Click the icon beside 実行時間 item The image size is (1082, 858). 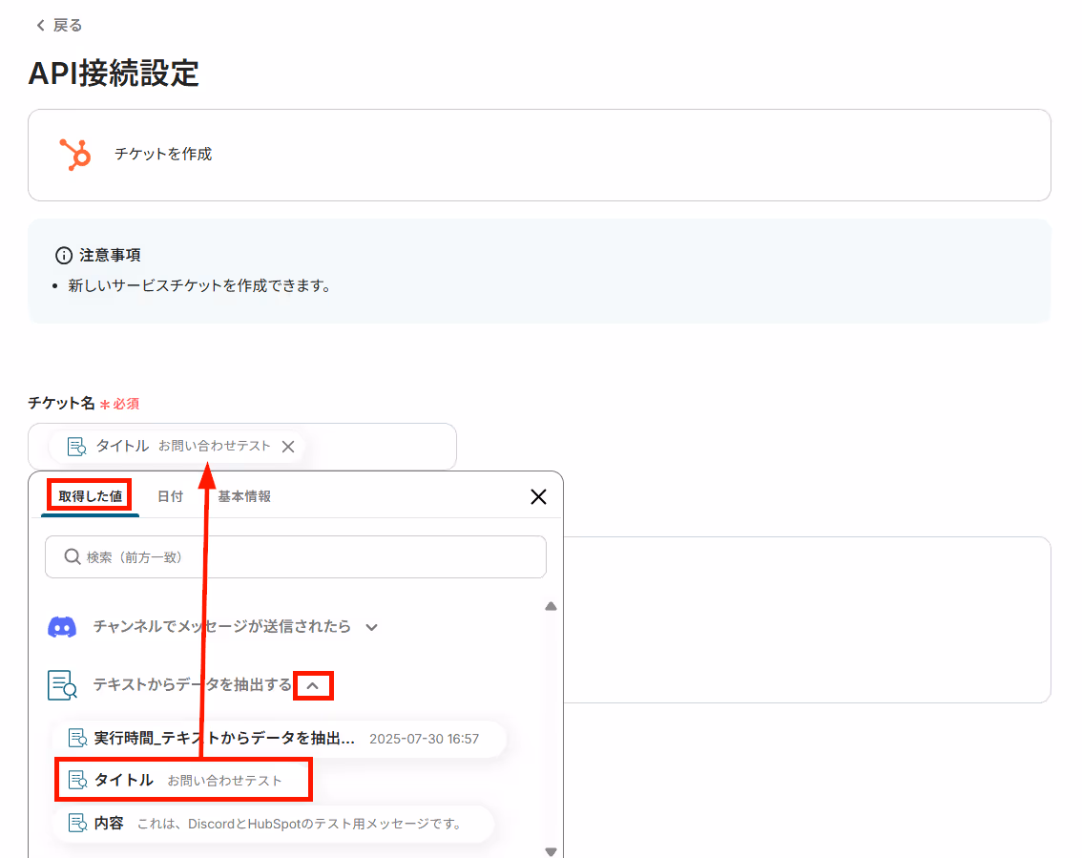[77, 739]
